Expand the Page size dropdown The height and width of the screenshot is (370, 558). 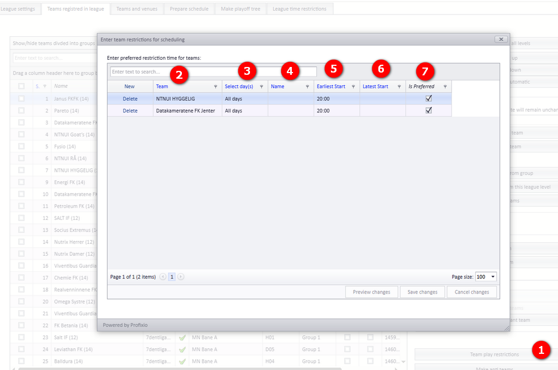[x=493, y=277]
